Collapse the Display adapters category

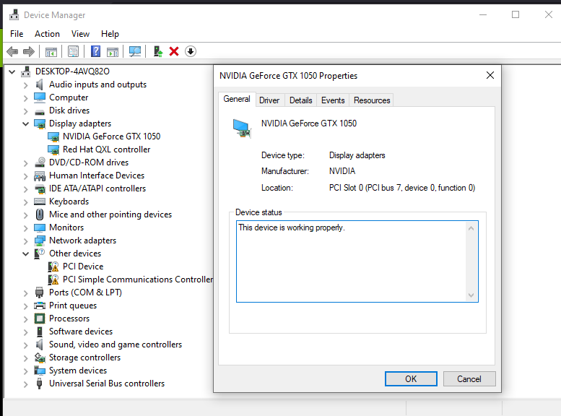[x=25, y=124]
